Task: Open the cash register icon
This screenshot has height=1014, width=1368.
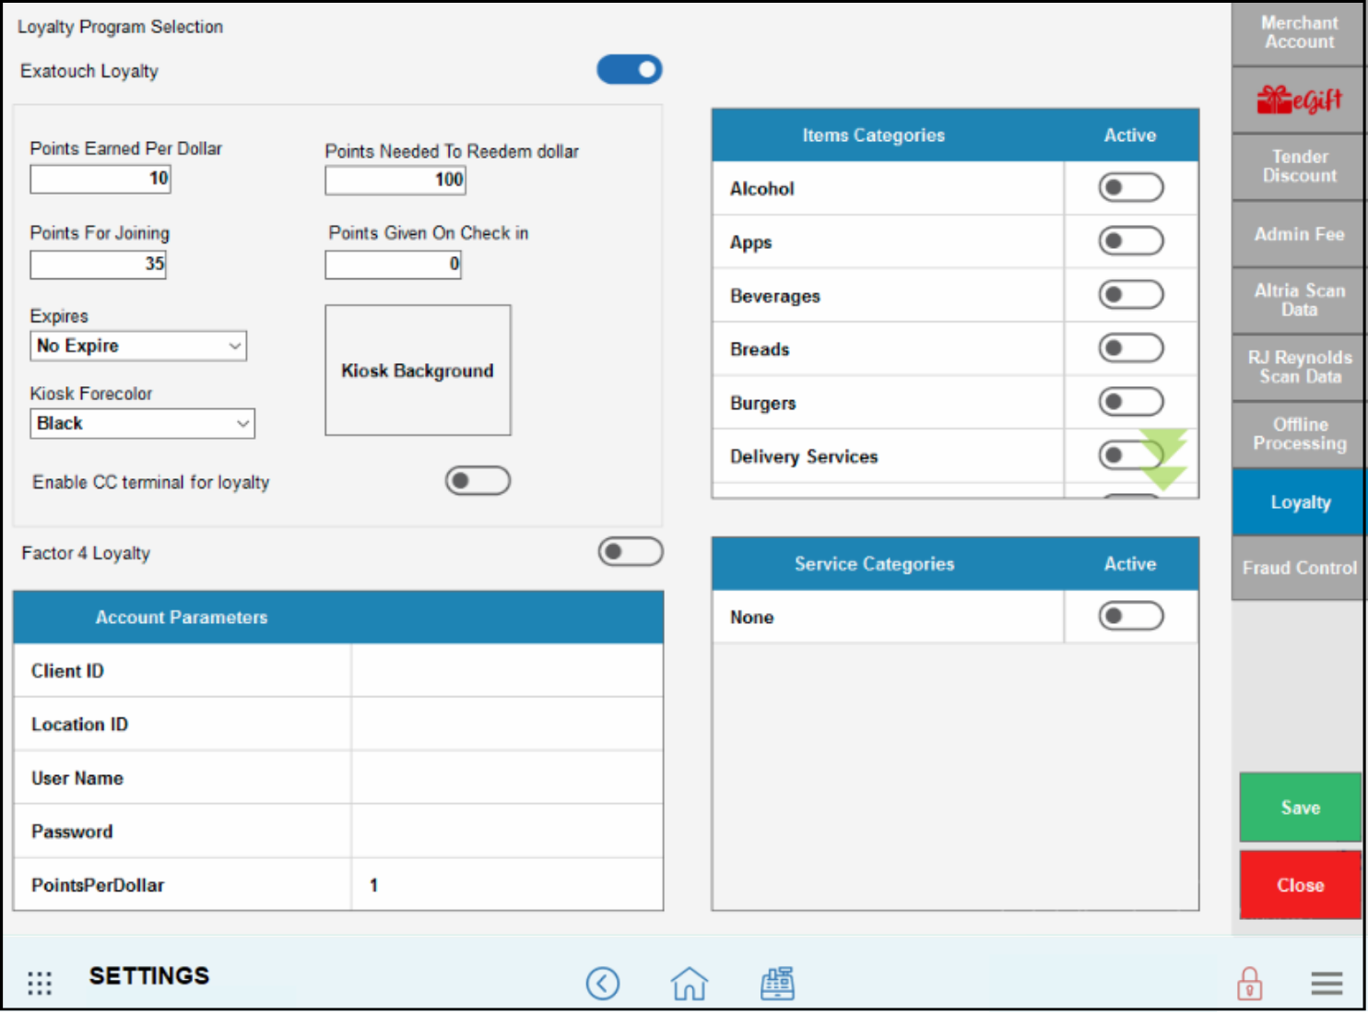Action: pyautogui.click(x=778, y=983)
